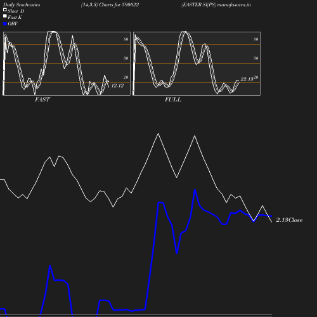Click the 'FULL' chart label

(x=173, y=100)
